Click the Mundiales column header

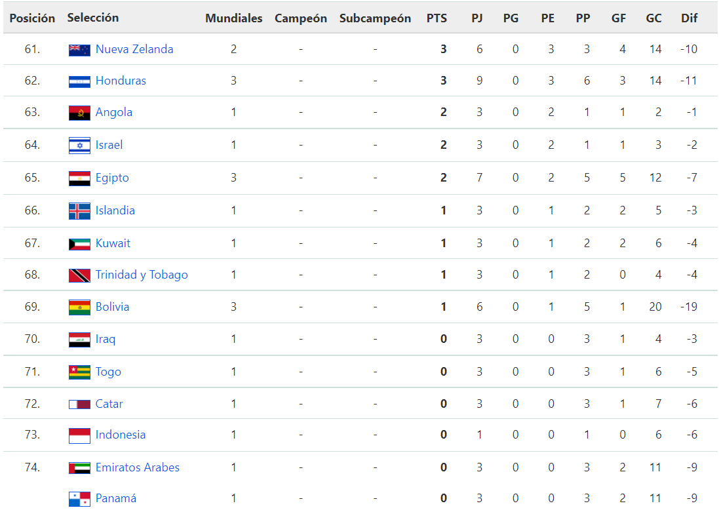click(x=234, y=18)
